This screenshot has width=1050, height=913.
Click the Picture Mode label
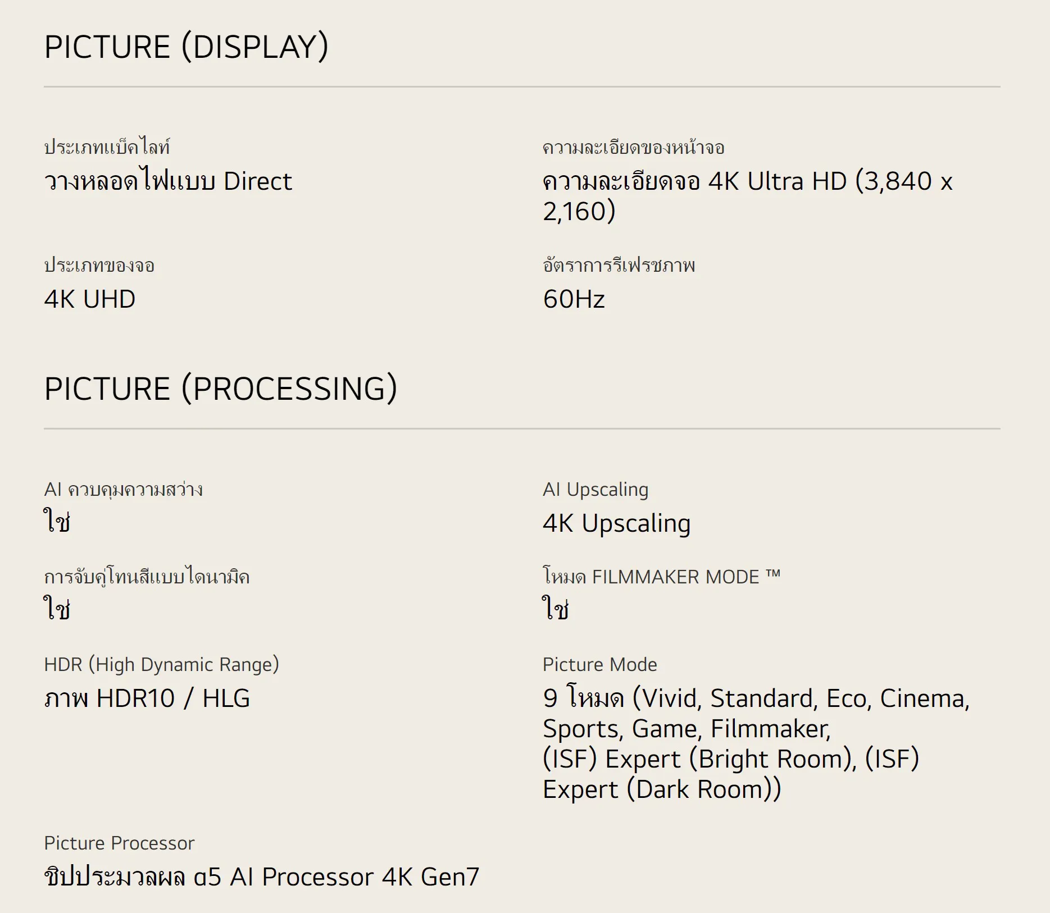pyautogui.click(x=599, y=665)
